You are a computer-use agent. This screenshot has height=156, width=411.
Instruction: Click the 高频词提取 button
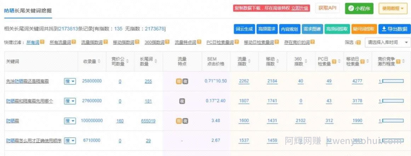pos(337,29)
